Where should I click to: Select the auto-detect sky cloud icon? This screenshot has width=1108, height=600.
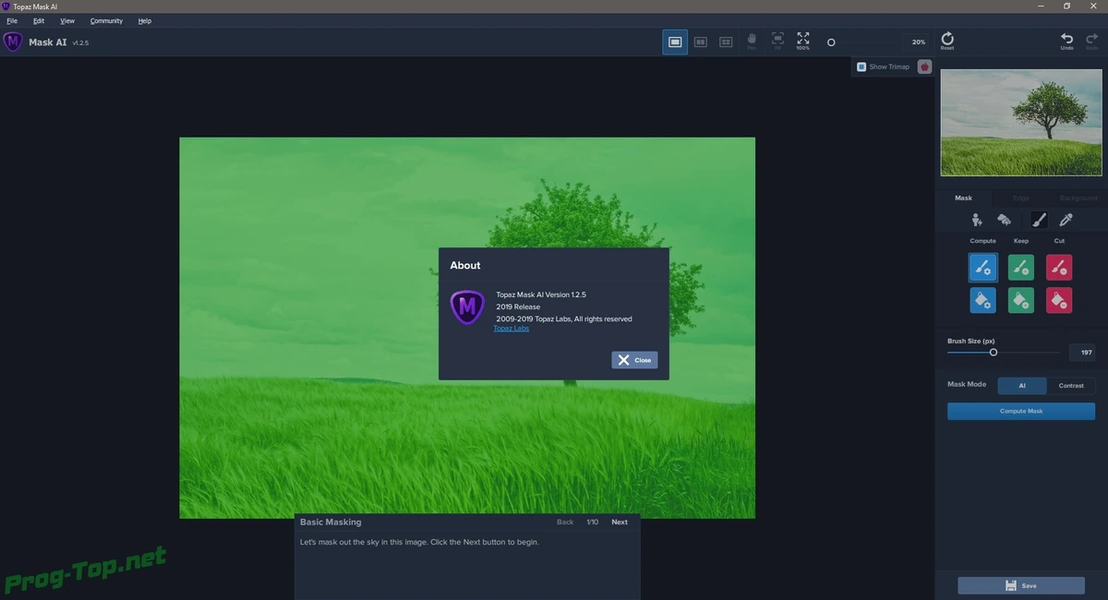pos(1004,220)
